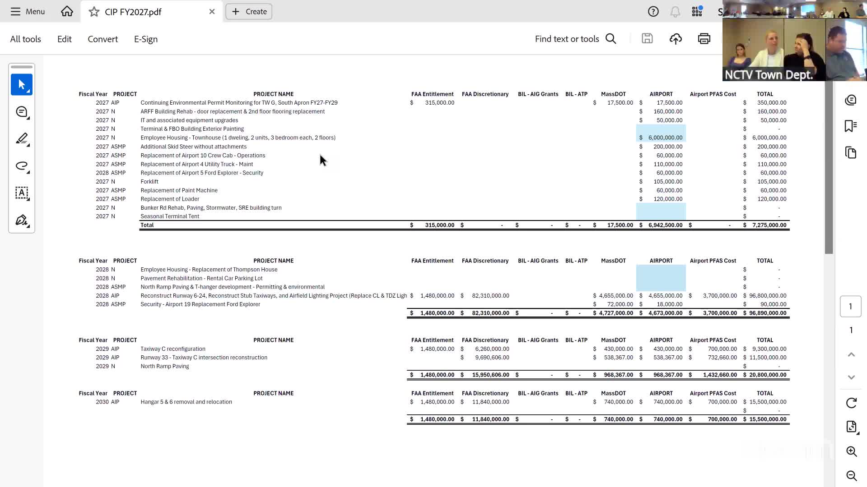Image resolution: width=867 pixels, height=487 pixels.
Task: Click the Create button
Action: [x=249, y=12]
